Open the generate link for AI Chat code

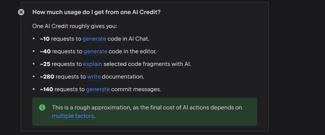[94, 39]
